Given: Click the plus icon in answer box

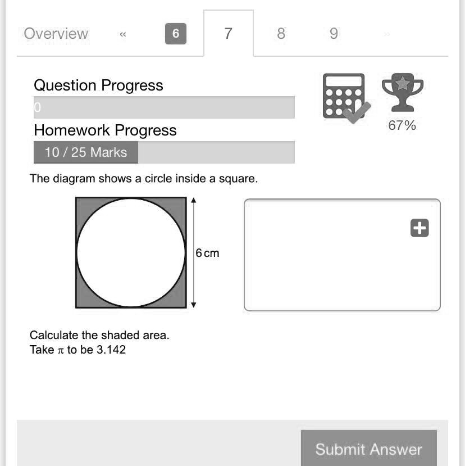Looking at the screenshot, I should point(420,228).
